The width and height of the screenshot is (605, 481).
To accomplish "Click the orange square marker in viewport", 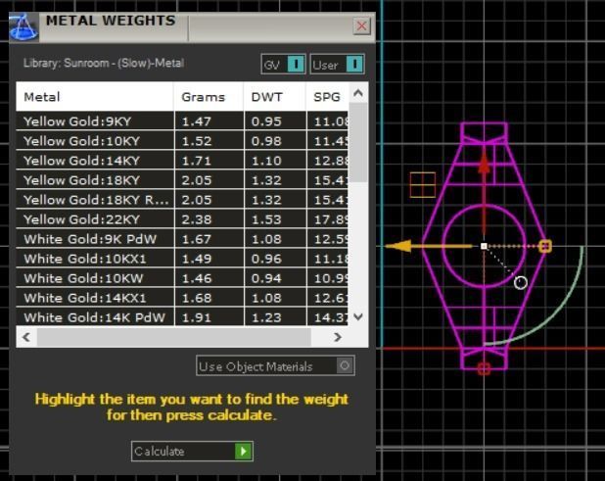I will (423, 185).
